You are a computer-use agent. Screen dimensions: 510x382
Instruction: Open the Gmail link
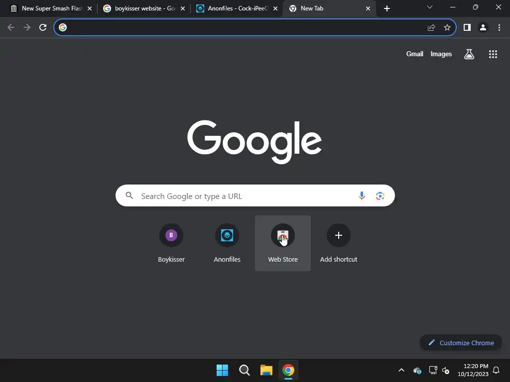(x=415, y=54)
